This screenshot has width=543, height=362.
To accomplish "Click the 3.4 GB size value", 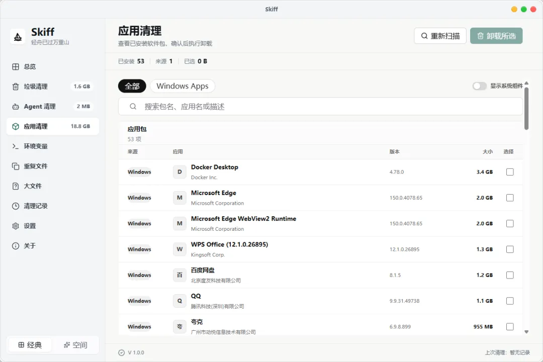I will [x=485, y=172].
